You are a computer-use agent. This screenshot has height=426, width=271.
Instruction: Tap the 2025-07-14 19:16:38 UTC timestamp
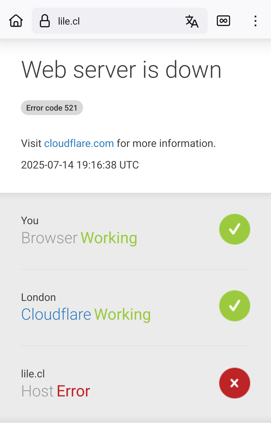(x=80, y=165)
